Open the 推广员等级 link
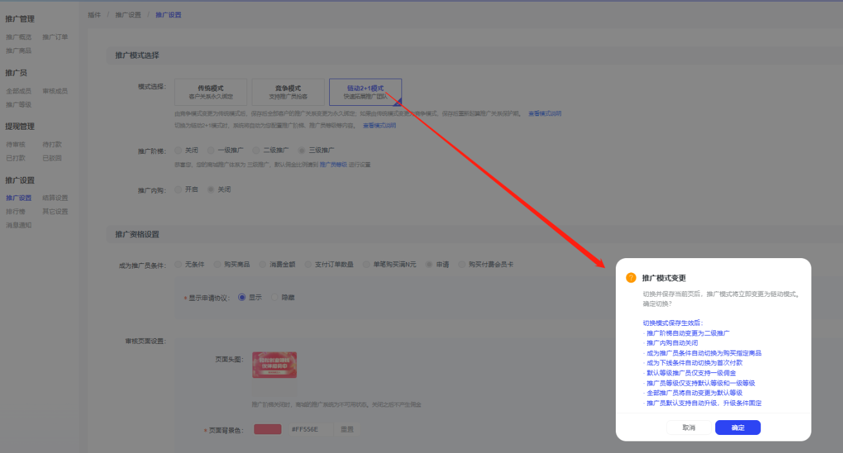The width and height of the screenshot is (843, 453). click(x=333, y=165)
